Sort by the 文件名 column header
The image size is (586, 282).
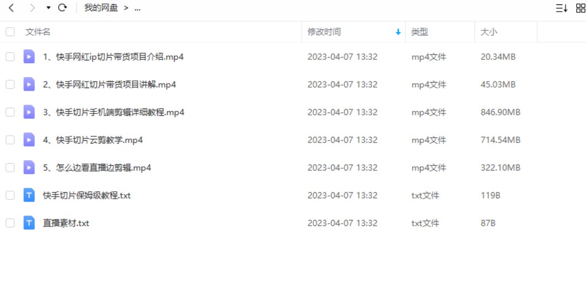(x=38, y=32)
